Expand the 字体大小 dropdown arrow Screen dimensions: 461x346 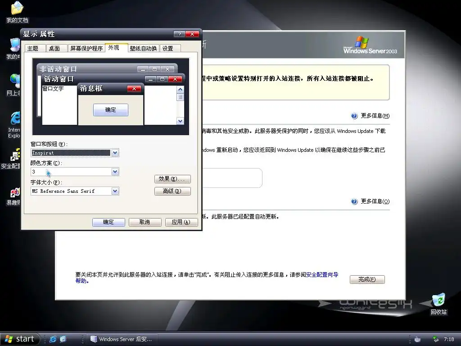[115, 191]
